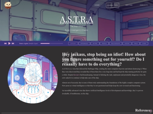Image resolution: width=153 pixels, height=114 pixels.
Task: Click the circular A.S.T.R.A character portrait
Action: [33, 79]
